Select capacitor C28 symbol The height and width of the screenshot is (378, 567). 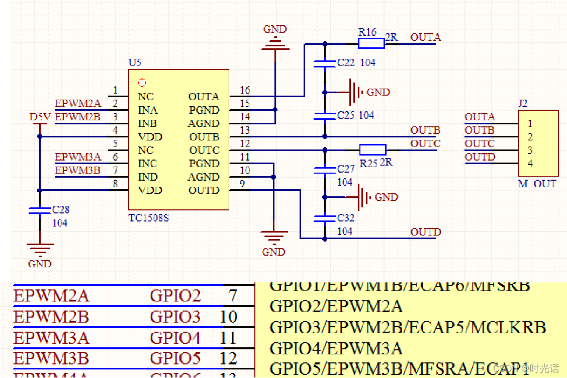[40, 210]
